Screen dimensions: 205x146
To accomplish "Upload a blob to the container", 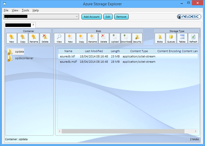I will coord(115,38).
